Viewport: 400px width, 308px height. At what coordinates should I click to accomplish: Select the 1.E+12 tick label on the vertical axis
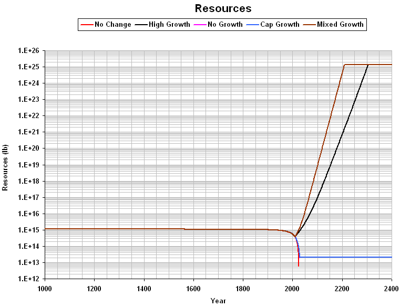(29, 279)
